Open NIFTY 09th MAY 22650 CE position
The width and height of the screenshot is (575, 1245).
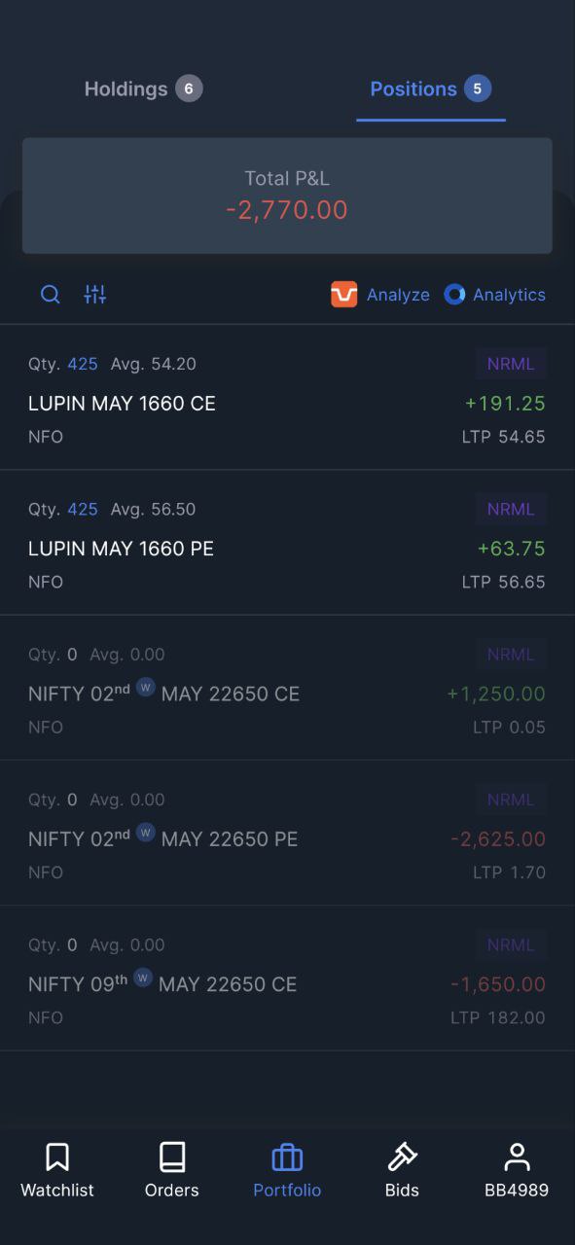287,978
